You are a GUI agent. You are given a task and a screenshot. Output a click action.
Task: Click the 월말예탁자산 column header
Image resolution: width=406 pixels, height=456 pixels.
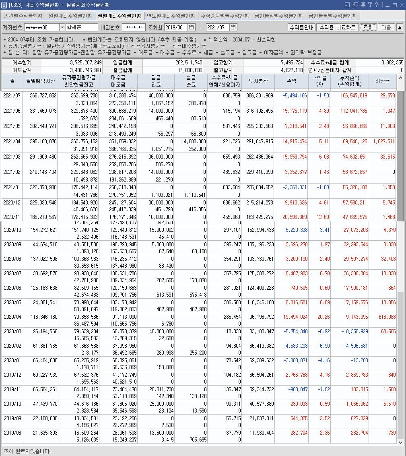[40, 81]
